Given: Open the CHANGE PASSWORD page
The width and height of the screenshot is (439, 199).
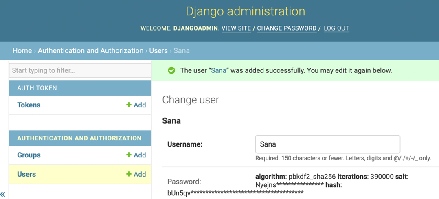Looking at the screenshot, I should (287, 28).
